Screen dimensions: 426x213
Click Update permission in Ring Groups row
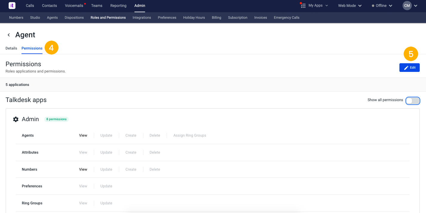(x=106, y=203)
